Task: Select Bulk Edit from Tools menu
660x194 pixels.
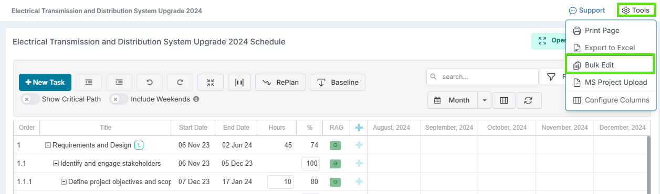Action: tap(610, 65)
